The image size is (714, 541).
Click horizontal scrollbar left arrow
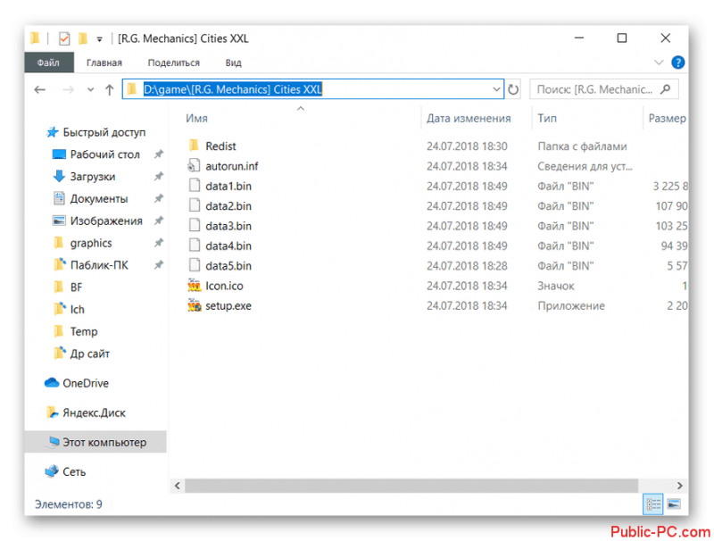click(178, 486)
